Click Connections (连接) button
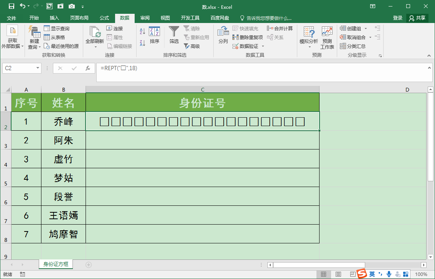 click(x=115, y=28)
